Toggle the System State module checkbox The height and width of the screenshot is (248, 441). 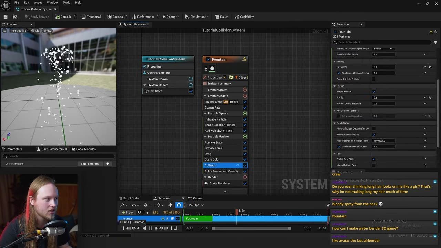click(191, 91)
